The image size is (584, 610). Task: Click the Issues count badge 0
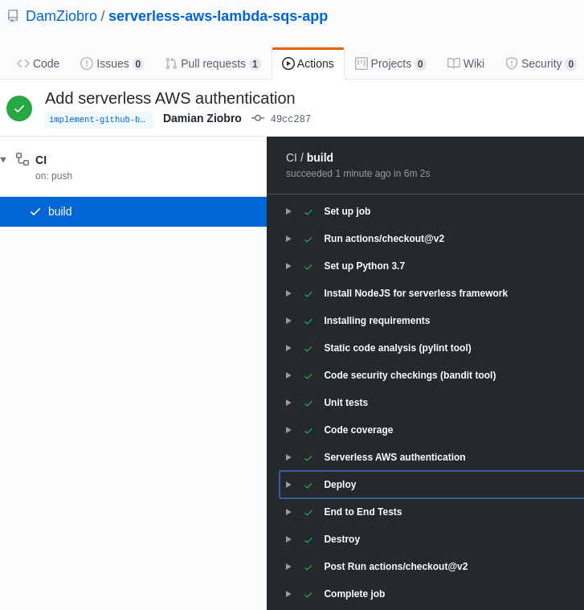click(x=138, y=63)
